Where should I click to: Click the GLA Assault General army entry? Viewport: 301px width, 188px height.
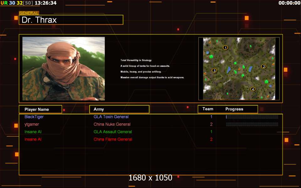tap(113, 132)
